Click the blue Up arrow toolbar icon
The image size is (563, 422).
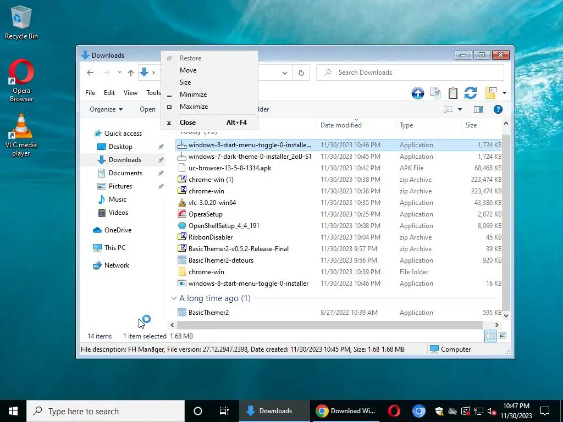pos(418,93)
